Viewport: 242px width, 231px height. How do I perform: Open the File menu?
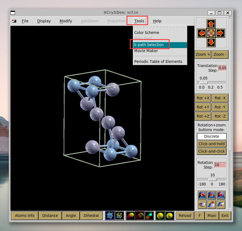click(25, 21)
